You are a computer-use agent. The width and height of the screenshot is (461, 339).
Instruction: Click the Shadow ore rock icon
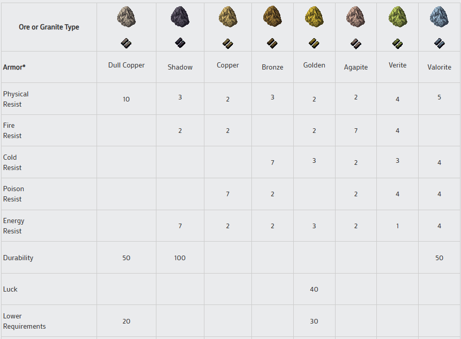point(180,16)
